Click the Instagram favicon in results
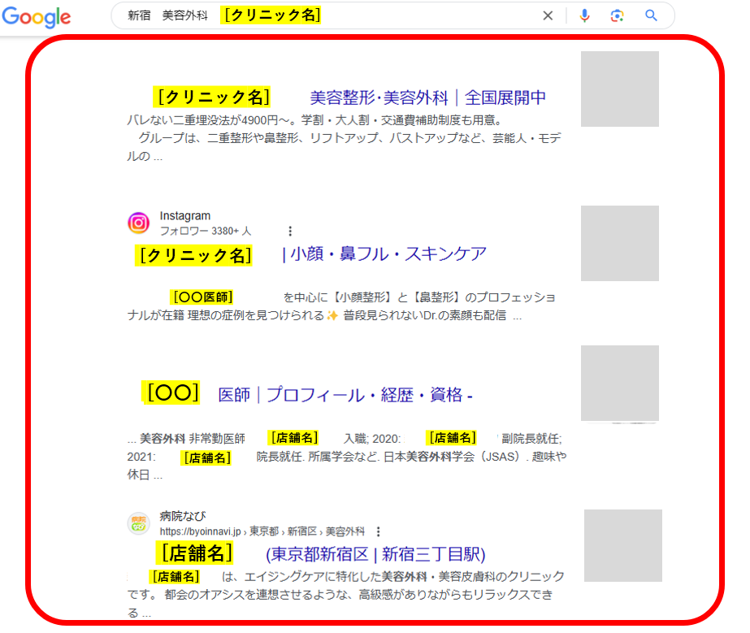 point(139,223)
